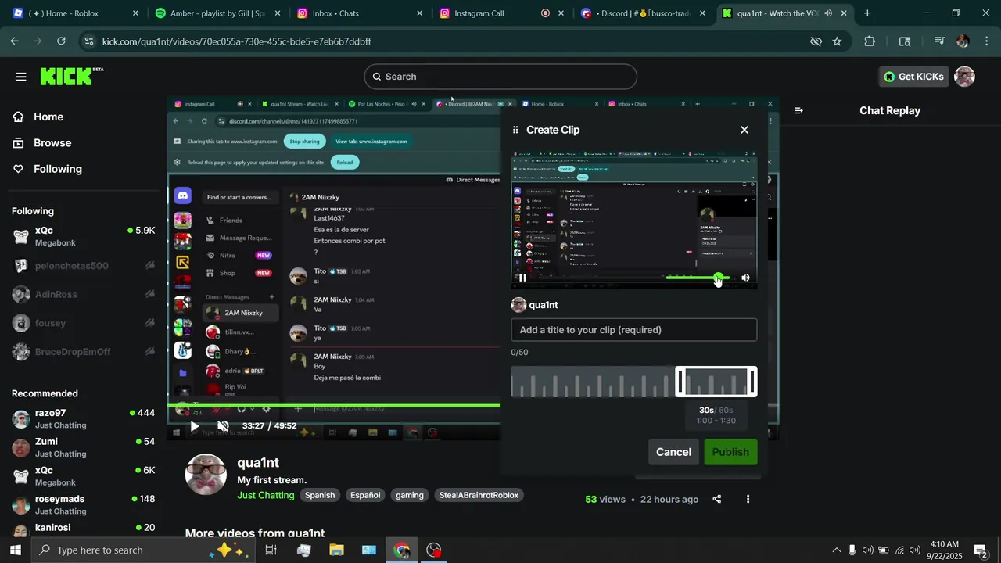
Task: Publish the clip
Action: tap(730, 452)
